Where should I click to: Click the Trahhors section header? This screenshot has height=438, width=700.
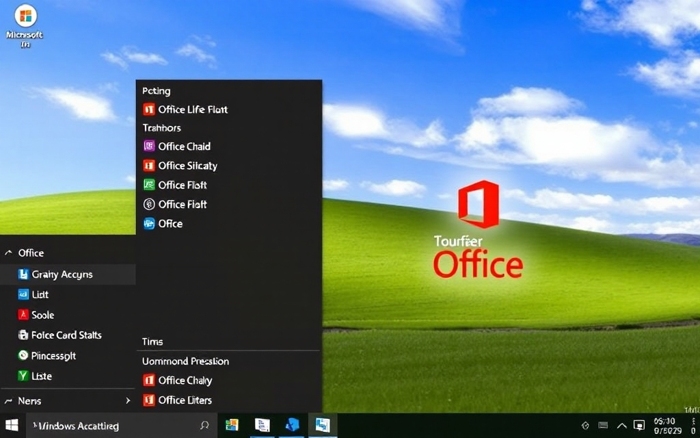point(161,128)
